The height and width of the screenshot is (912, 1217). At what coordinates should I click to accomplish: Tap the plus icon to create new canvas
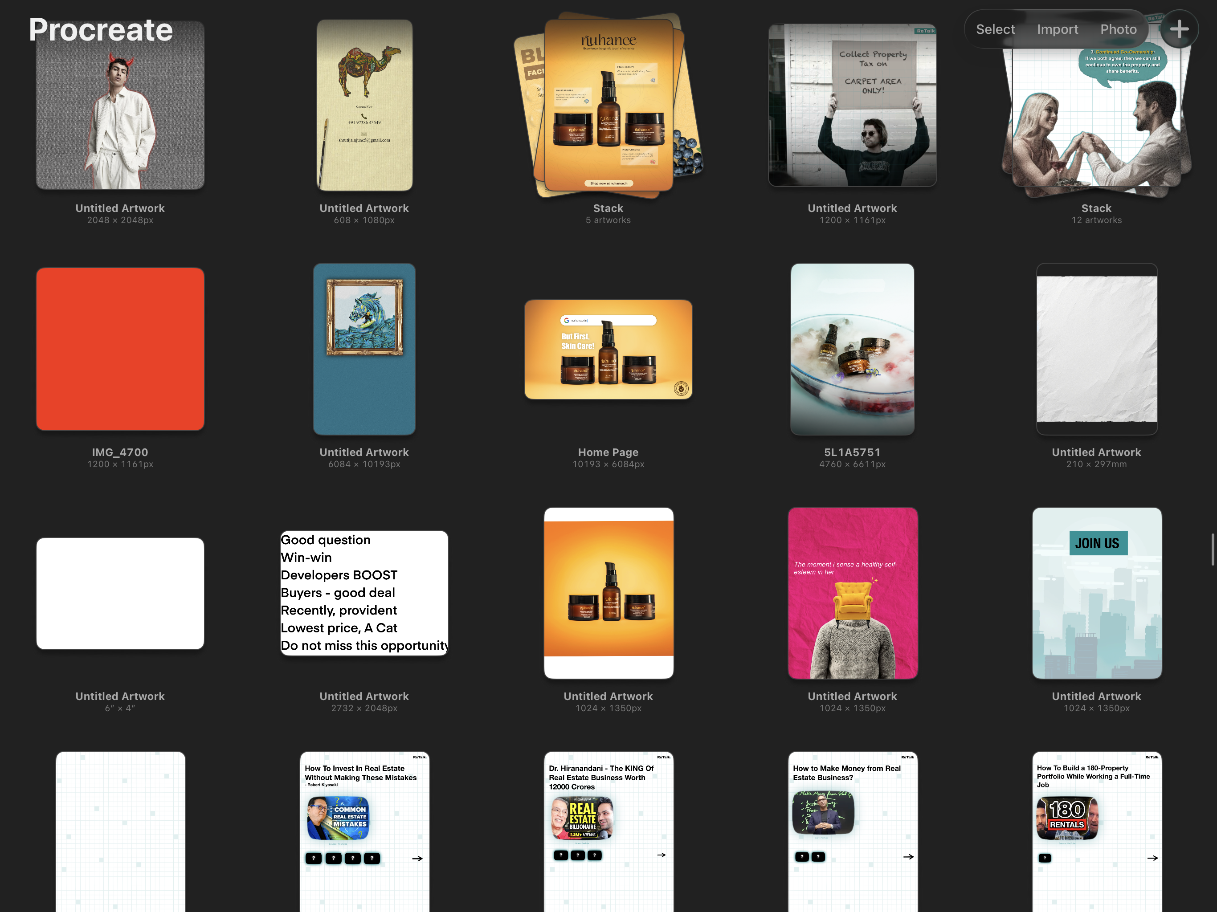[1179, 29]
